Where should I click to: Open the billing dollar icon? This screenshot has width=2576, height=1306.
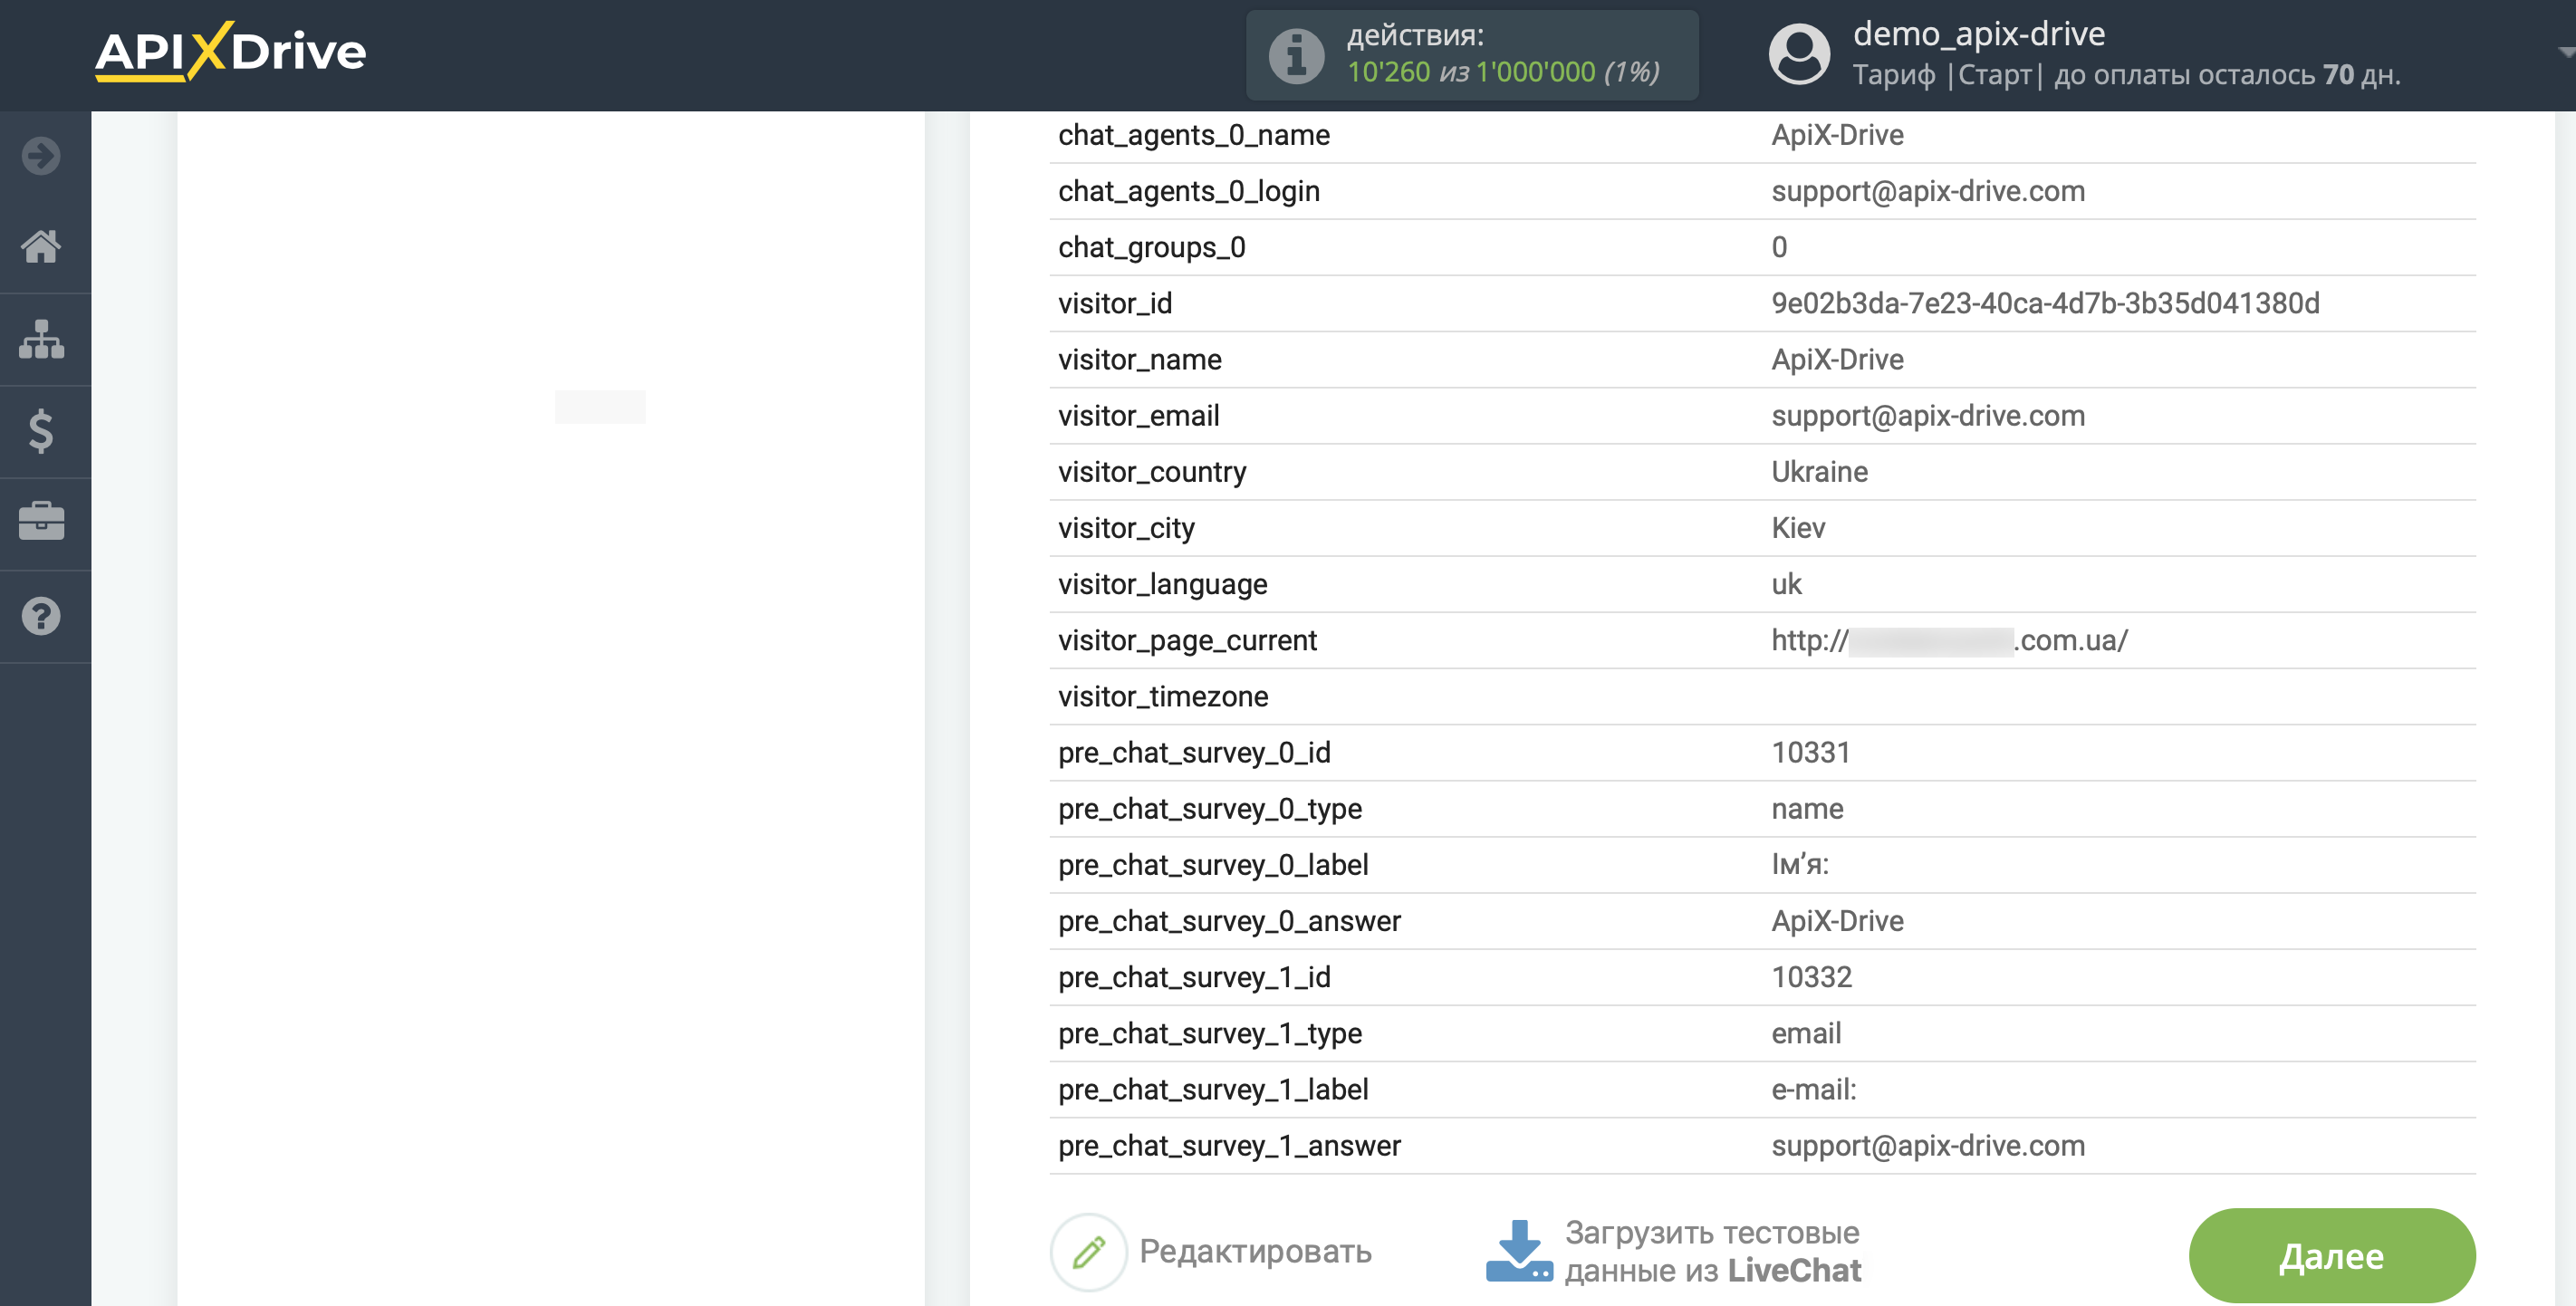(x=41, y=431)
